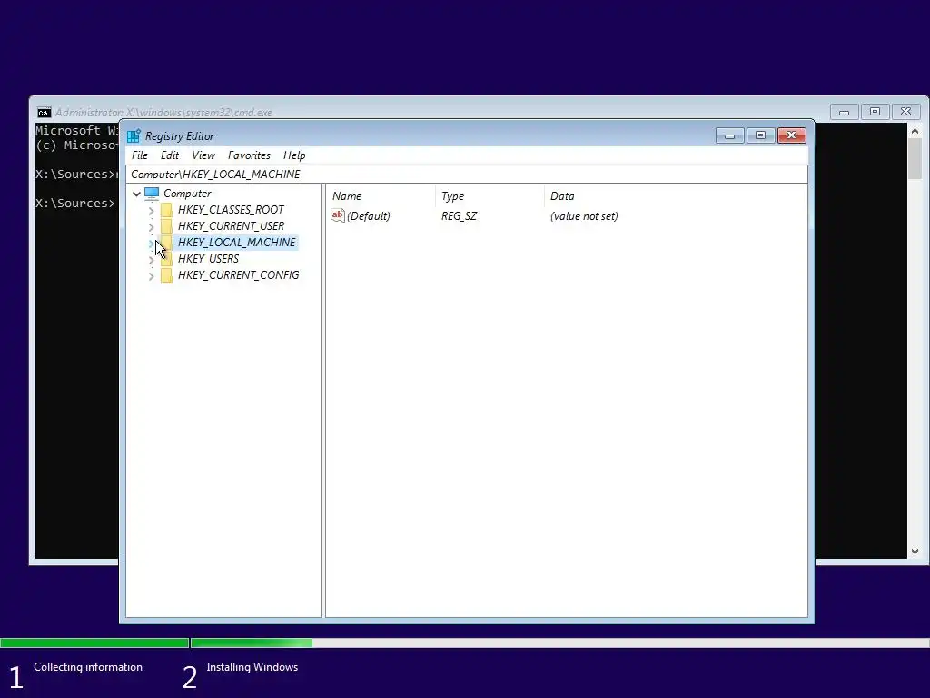Expand the HKEY_USERS key
Screen dimensions: 930x698
pyautogui.click(x=152, y=260)
